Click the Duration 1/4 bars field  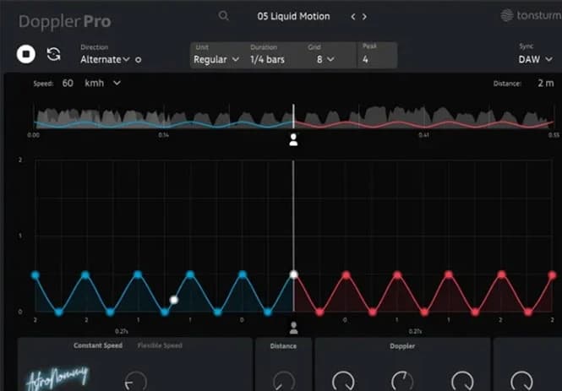tap(267, 59)
